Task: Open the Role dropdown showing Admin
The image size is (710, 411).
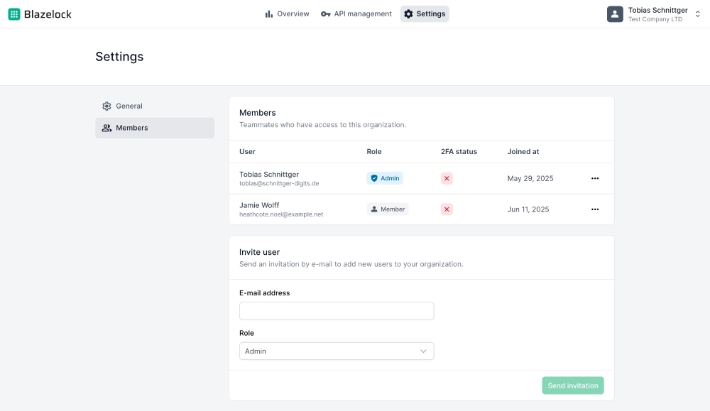Action: tap(337, 351)
